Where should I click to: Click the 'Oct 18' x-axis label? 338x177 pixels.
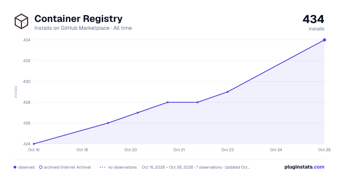[82, 150]
